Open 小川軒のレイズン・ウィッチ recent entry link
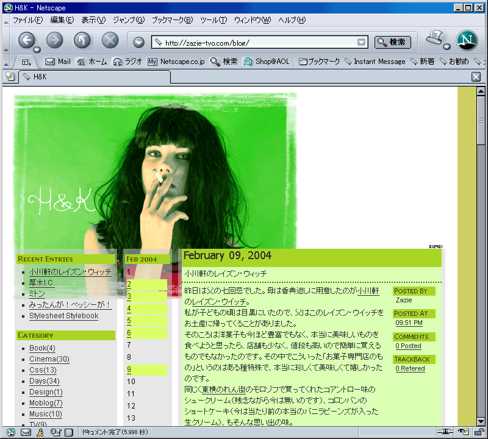The height and width of the screenshot is (439, 488). coord(70,272)
